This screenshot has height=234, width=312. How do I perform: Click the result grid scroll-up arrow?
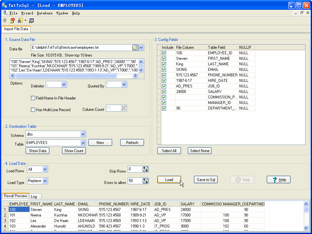click(306, 204)
